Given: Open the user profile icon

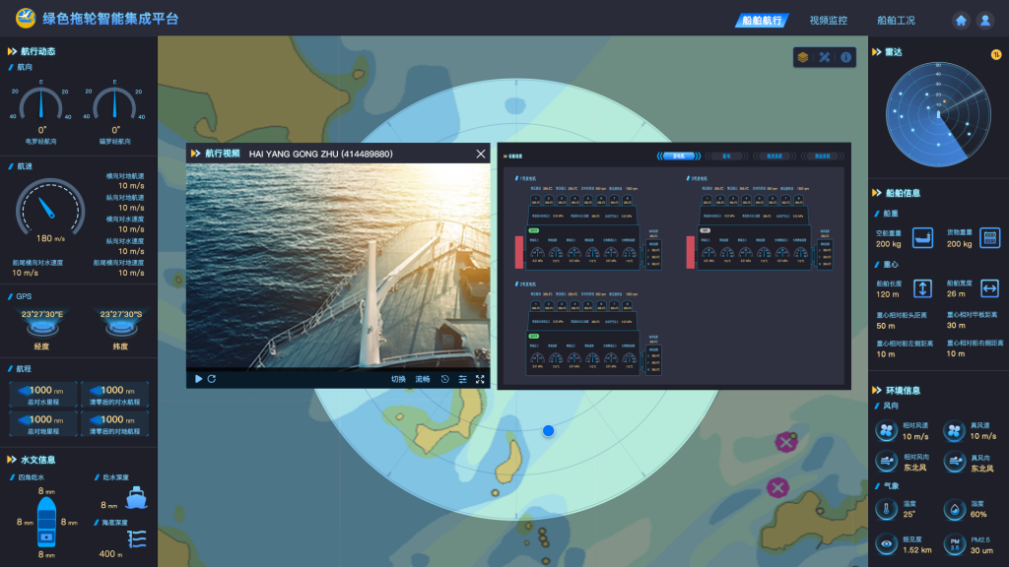Looking at the screenshot, I should [x=985, y=21].
